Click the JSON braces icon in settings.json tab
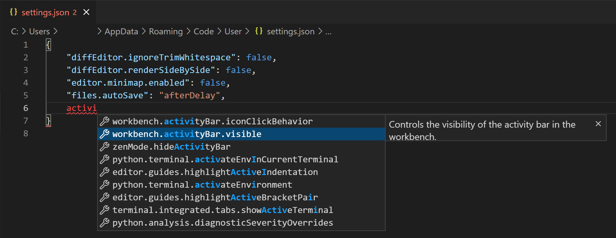 [14, 12]
